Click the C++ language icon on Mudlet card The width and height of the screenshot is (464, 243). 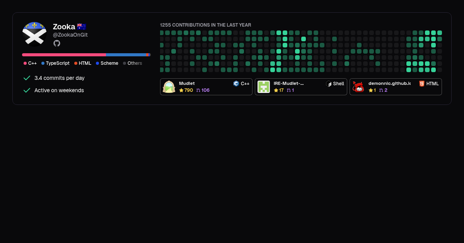tap(236, 84)
